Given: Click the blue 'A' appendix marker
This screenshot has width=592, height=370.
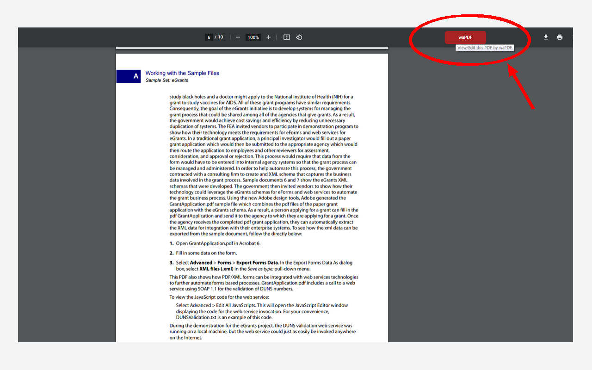Looking at the screenshot, I should coord(129,76).
